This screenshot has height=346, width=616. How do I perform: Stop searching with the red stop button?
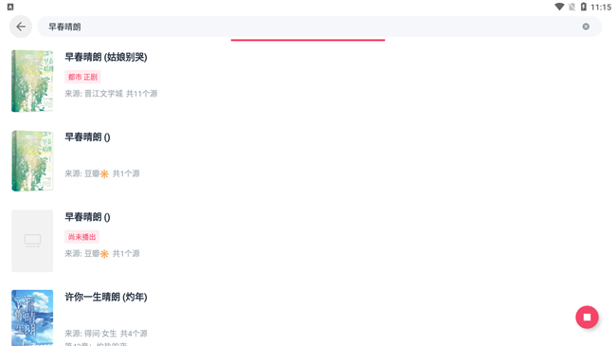coord(587,317)
